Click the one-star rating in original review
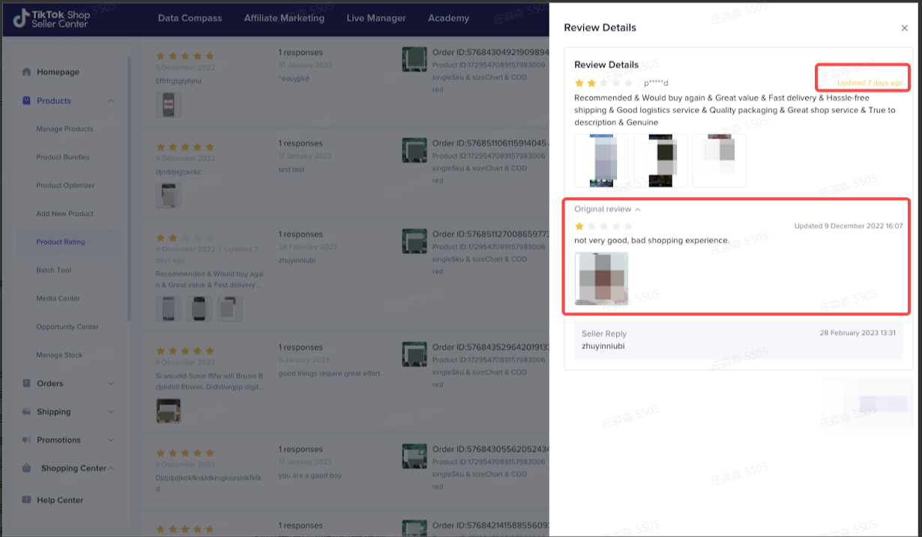Viewport: 922px width, 537px height. coord(603,226)
